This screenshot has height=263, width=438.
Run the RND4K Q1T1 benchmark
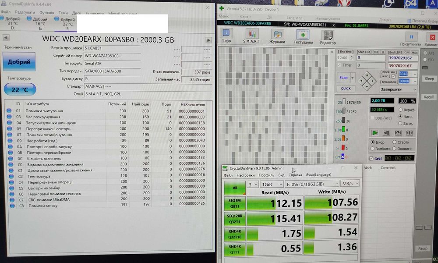(x=235, y=249)
